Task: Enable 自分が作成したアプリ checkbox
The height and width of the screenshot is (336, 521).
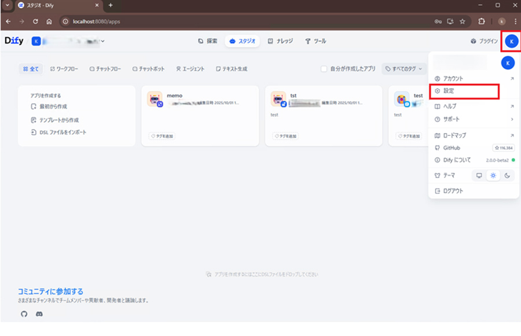Action: pos(324,69)
